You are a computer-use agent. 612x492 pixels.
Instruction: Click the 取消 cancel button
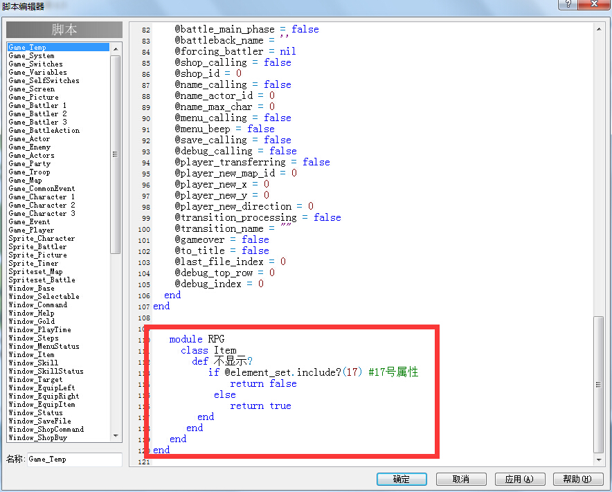461,479
